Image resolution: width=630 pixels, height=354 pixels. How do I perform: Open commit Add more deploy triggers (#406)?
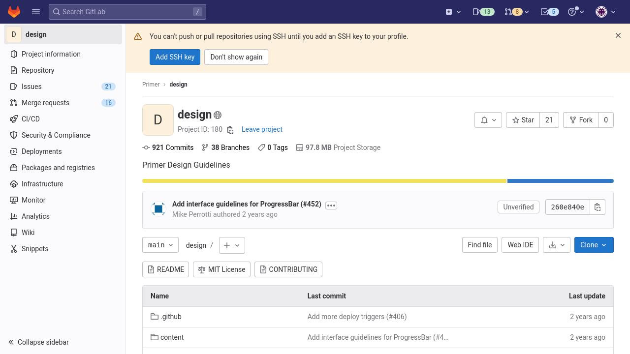click(x=357, y=317)
